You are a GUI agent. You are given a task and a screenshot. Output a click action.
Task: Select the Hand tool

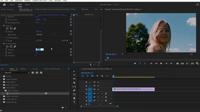74,98
